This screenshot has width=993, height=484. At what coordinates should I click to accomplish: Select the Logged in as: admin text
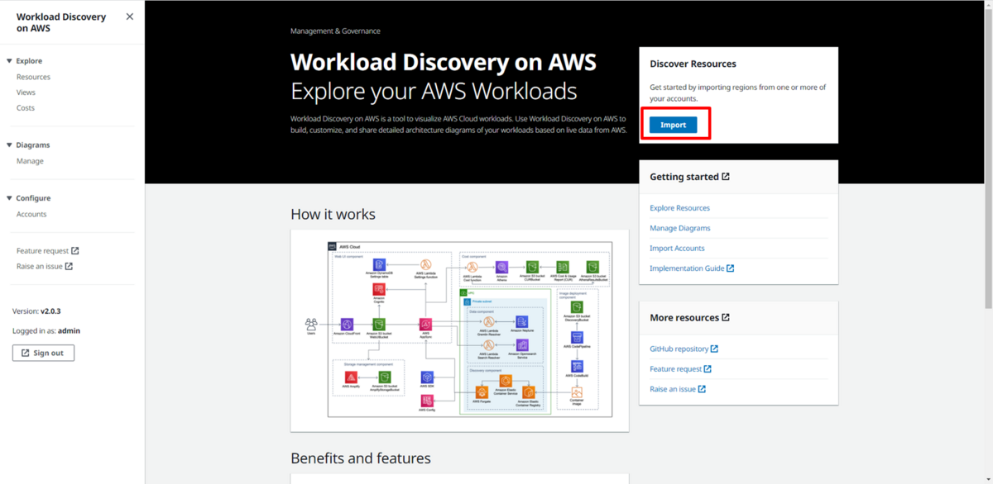pos(46,331)
